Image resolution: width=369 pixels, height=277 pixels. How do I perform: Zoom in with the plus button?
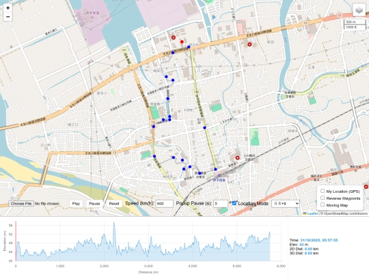point(8,8)
